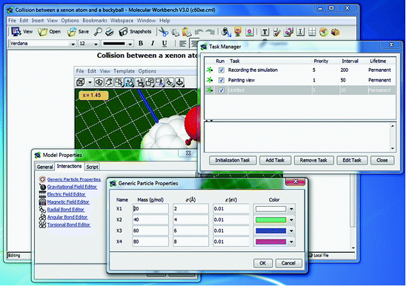Click the bold B button
406x286 pixels.
click(141, 43)
